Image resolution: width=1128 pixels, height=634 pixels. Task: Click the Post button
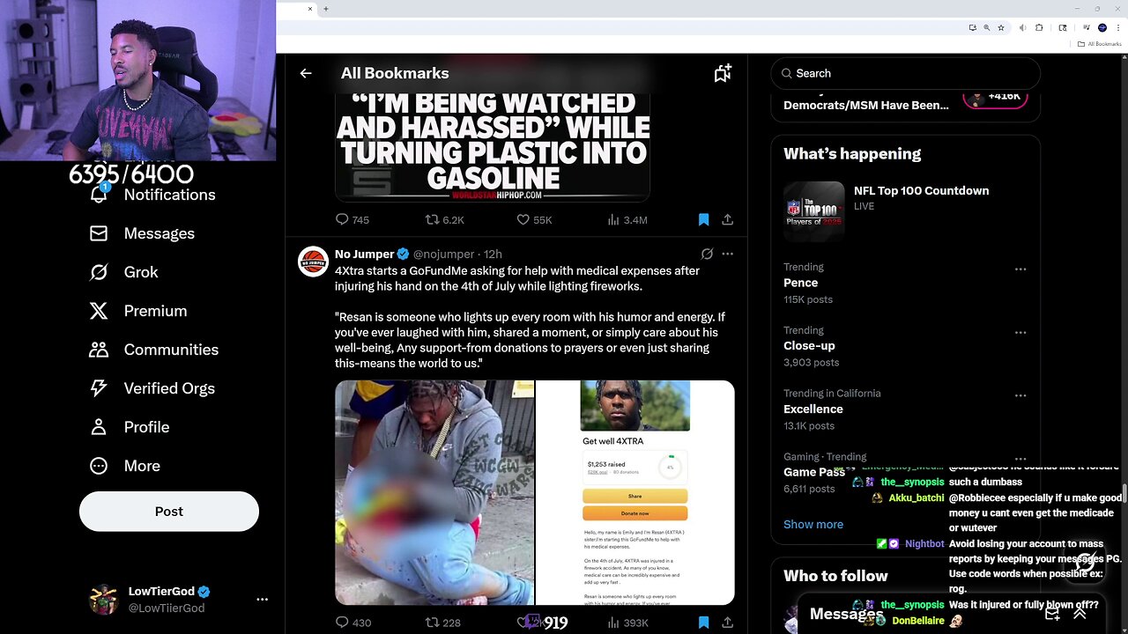pos(169,511)
